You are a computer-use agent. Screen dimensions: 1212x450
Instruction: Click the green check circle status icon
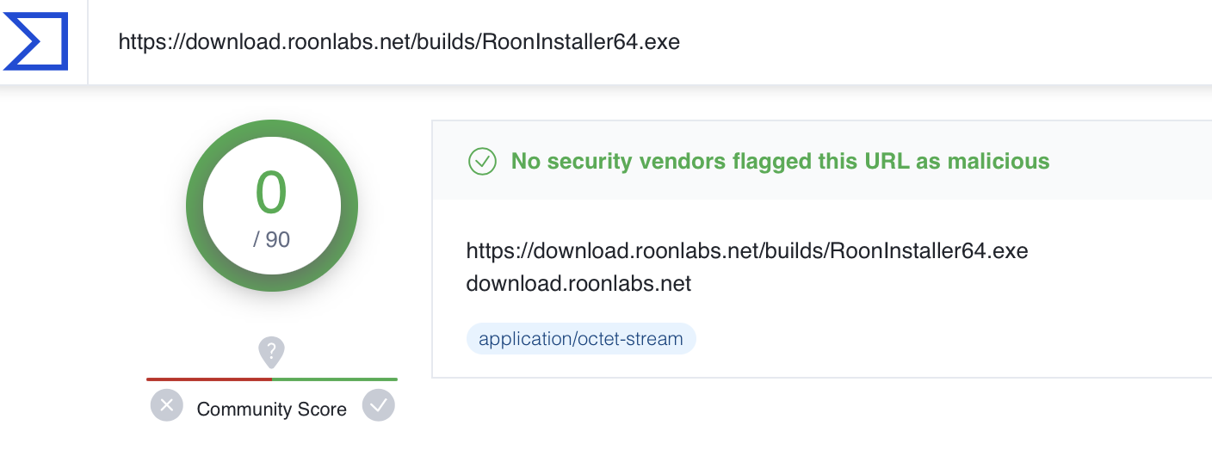click(x=482, y=161)
